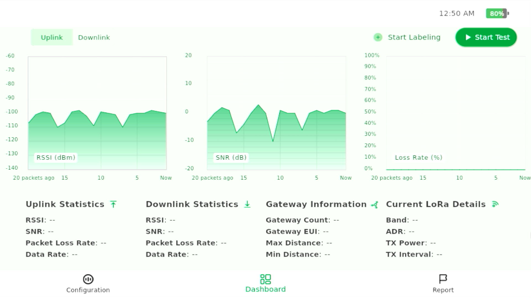The height and width of the screenshot is (298, 531).
Task: Switch to the Downlink view
Action: tap(94, 37)
